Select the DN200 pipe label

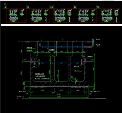(x=76, y=71)
